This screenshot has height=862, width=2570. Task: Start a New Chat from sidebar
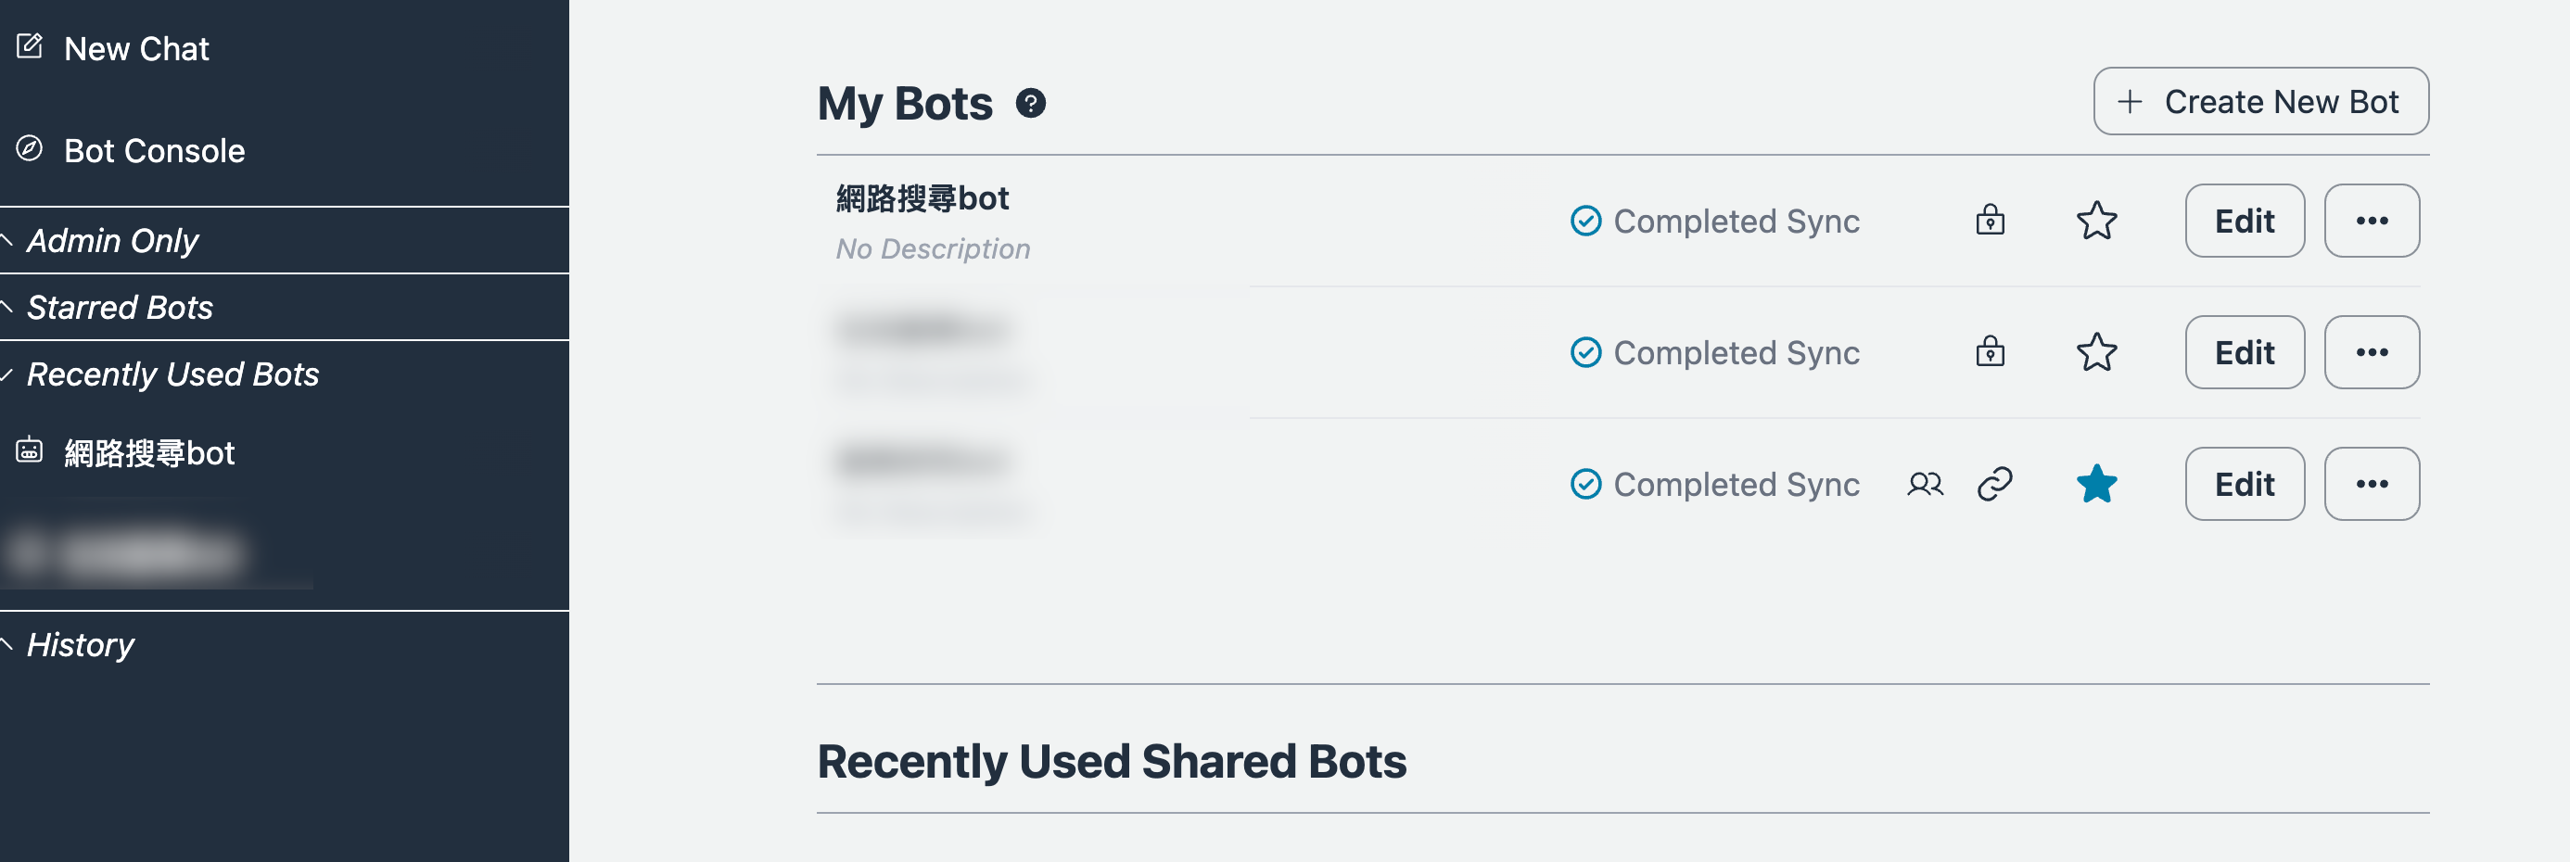(x=135, y=49)
